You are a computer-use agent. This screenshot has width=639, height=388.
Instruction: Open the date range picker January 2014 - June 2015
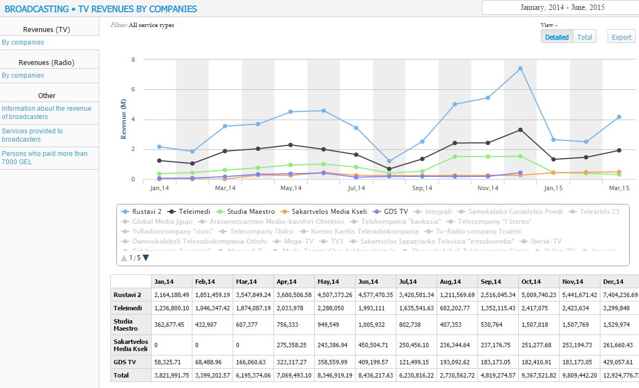(x=561, y=8)
